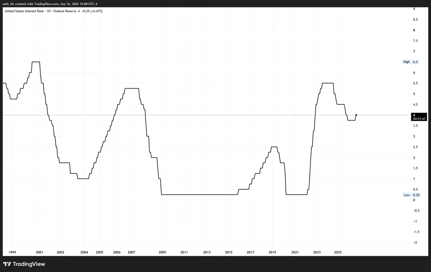The height and width of the screenshot is (272, 431).
Task: Click the 3.5 tick on the price axis
Action: [415, 126]
